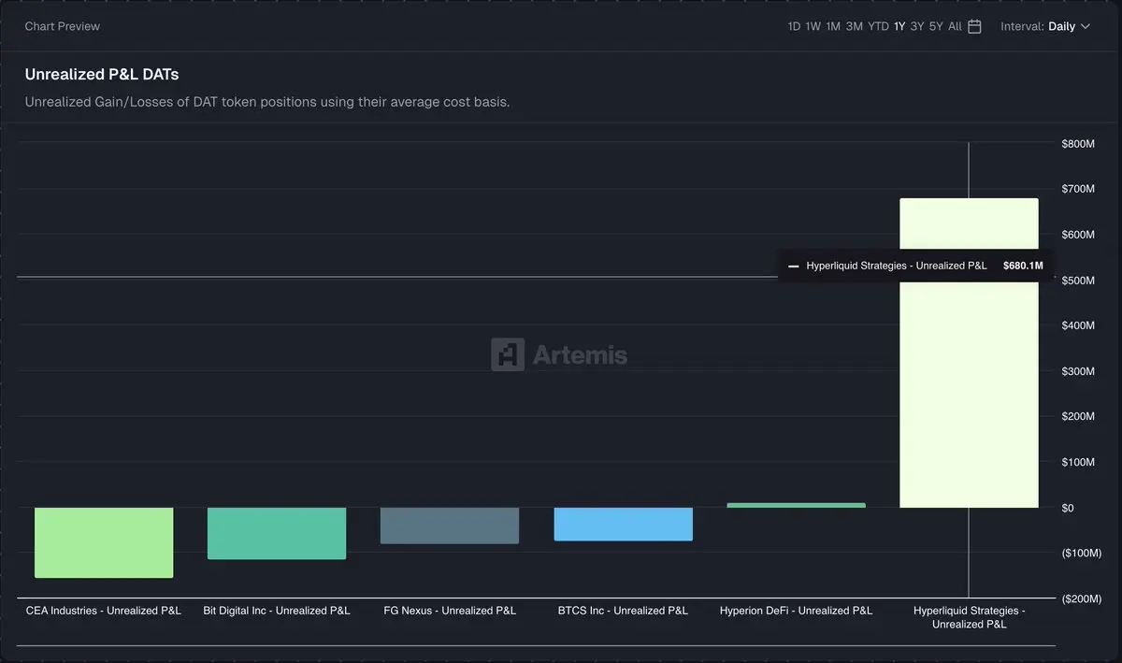Click the Chart Preview header text
The width and height of the screenshot is (1122, 663).
[63, 26]
